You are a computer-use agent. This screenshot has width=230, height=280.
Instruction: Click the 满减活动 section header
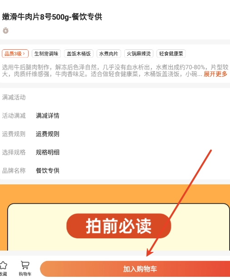coord(14,97)
